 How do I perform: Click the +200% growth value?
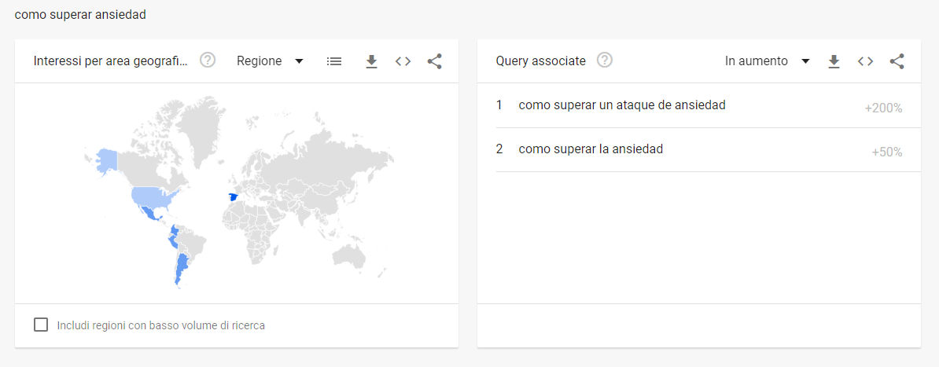[x=883, y=108]
